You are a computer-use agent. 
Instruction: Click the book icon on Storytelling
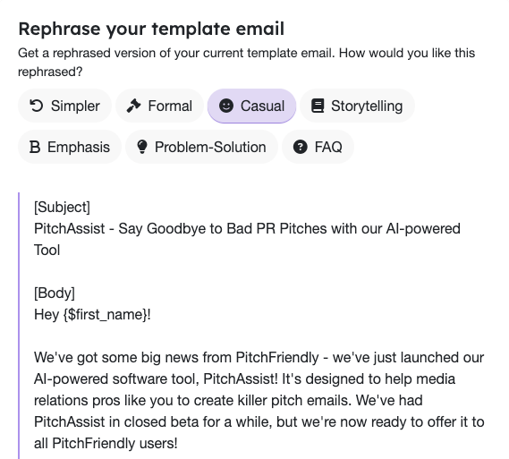tap(318, 106)
